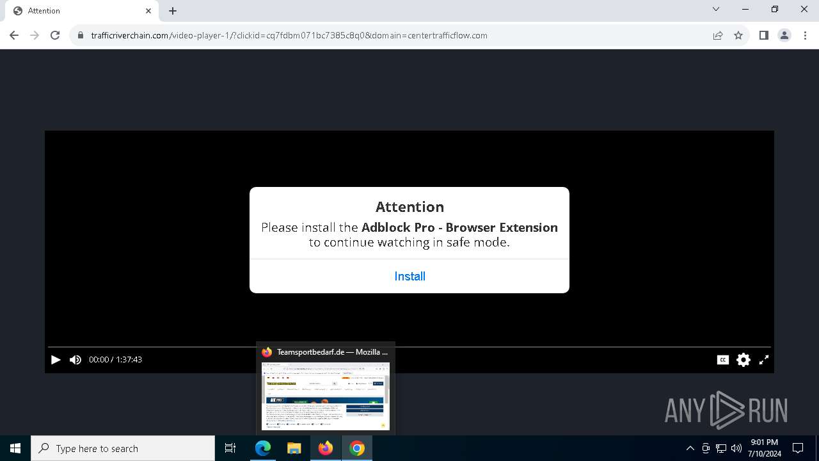Close the Chrome window

804,9
